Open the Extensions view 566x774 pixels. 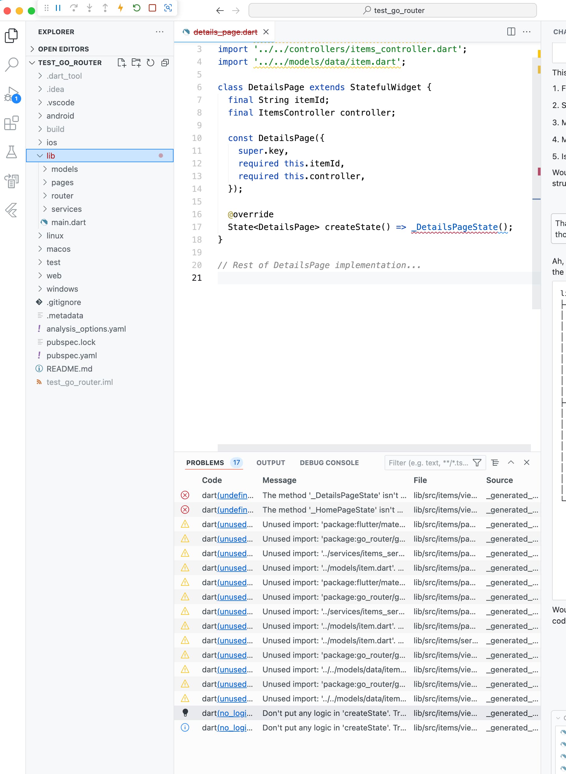coord(11,123)
